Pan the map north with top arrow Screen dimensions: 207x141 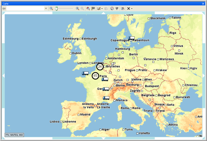click(103, 13)
